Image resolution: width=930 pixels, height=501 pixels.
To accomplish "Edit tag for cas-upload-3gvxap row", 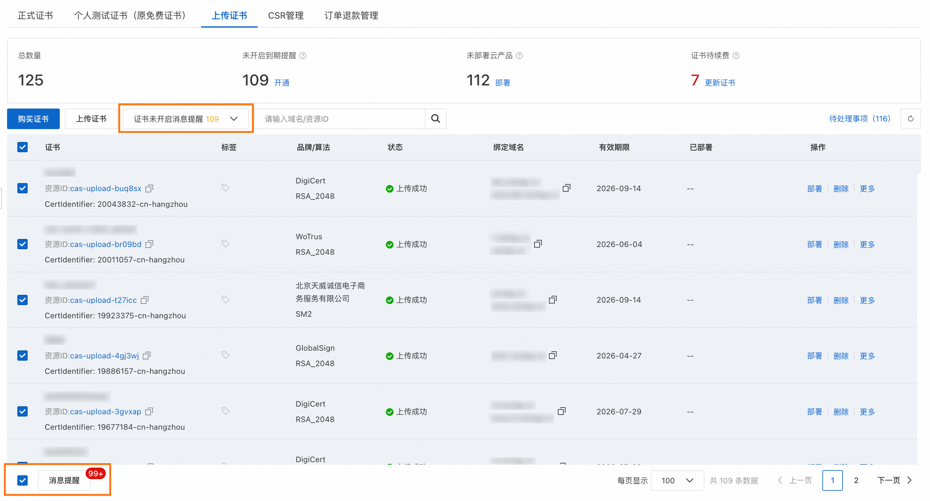I will pyautogui.click(x=225, y=411).
